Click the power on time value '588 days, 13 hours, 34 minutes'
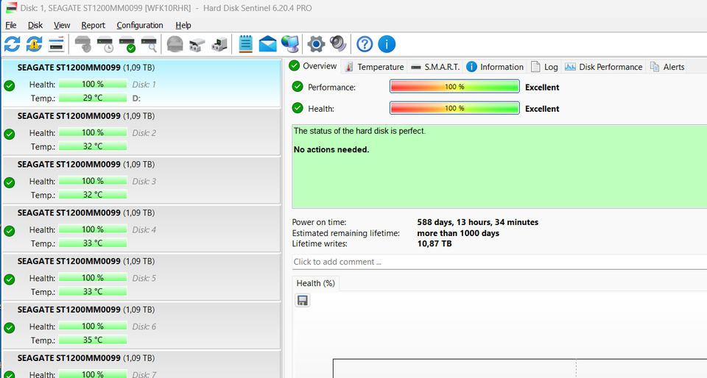 [x=477, y=222]
